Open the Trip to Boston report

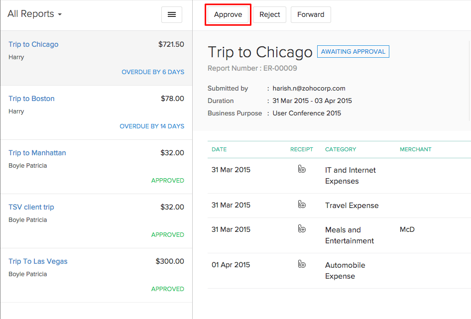coord(31,99)
